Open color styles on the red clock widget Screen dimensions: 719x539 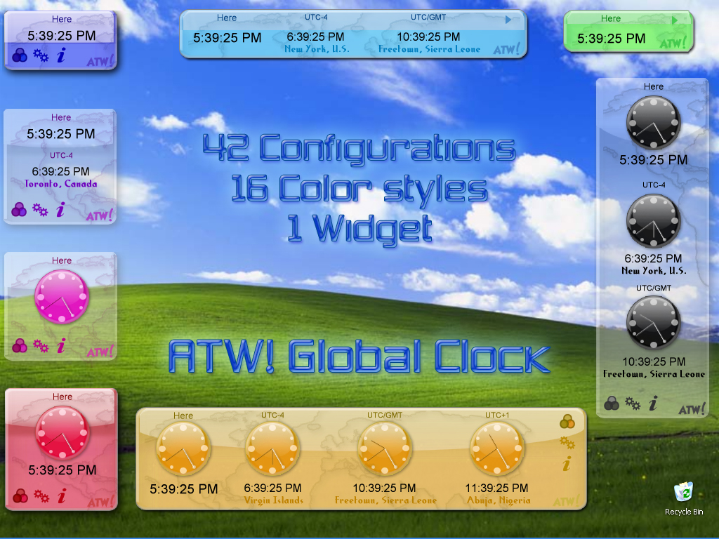pyautogui.click(x=20, y=495)
